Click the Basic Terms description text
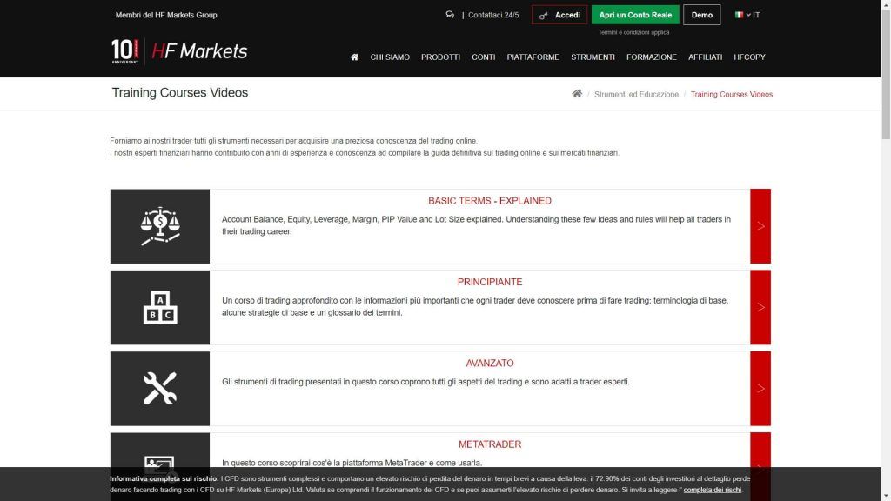Image resolution: width=891 pixels, height=501 pixels. point(476,225)
